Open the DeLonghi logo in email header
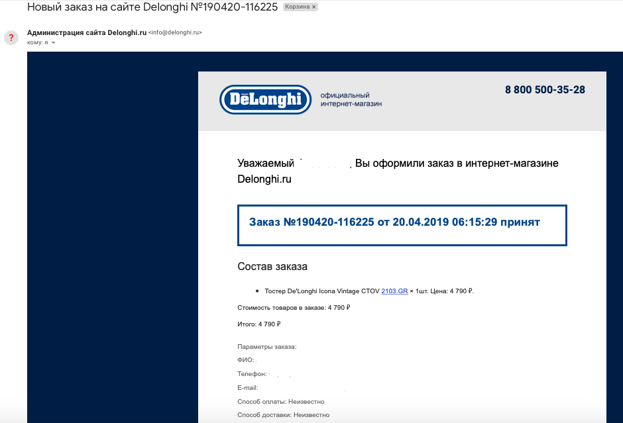 point(265,99)
